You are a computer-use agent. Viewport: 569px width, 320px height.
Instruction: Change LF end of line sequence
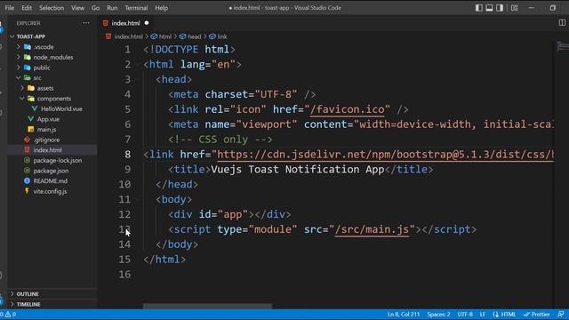coord(482,314)
